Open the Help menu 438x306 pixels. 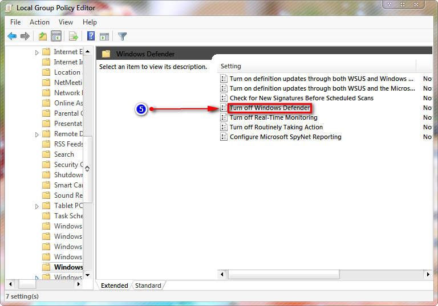pos(90,22)
